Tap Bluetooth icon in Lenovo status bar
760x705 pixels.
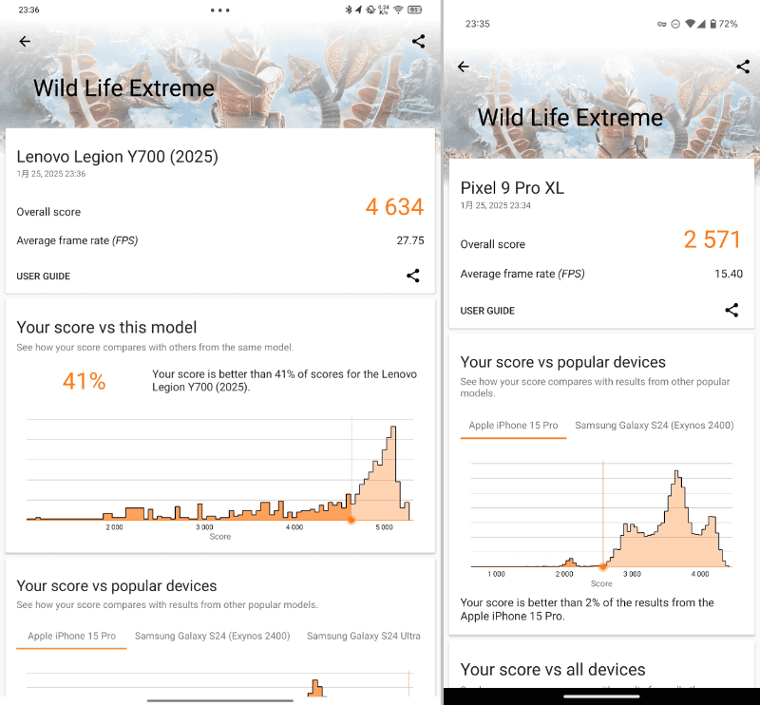coord(349,10)
